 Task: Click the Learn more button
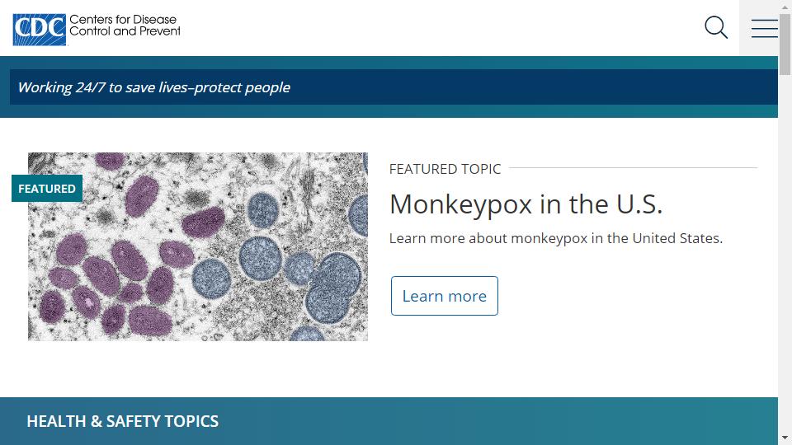tap(445, 296)
